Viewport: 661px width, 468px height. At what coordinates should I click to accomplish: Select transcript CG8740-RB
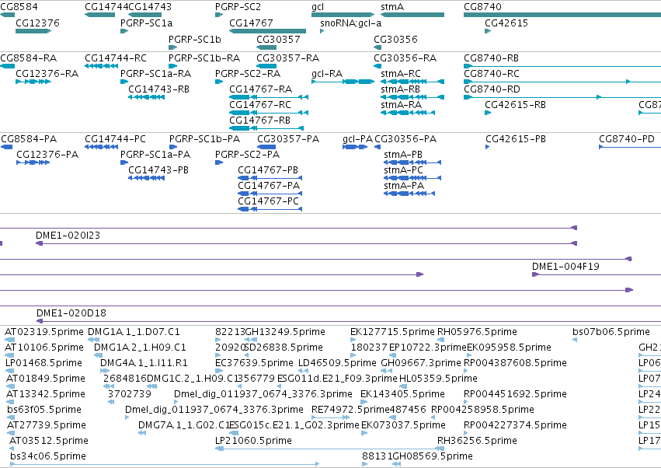click(x=492, y=58)
